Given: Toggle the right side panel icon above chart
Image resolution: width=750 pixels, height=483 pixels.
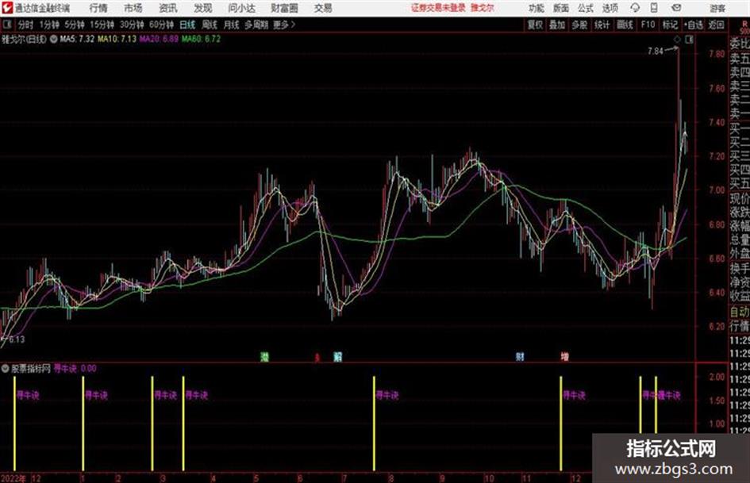Looking at the screenshot, I should point(689,40).
